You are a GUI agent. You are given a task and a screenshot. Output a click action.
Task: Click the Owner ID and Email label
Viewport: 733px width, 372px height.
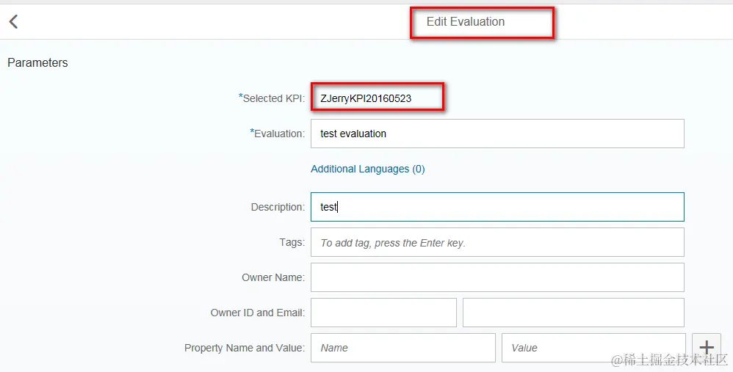coord(257,313)
